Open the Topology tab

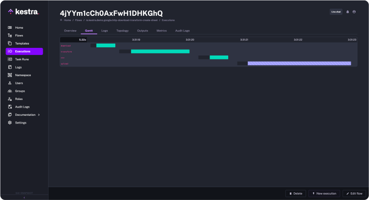122,31
